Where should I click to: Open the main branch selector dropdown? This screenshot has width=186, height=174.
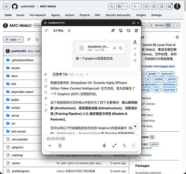13,40
